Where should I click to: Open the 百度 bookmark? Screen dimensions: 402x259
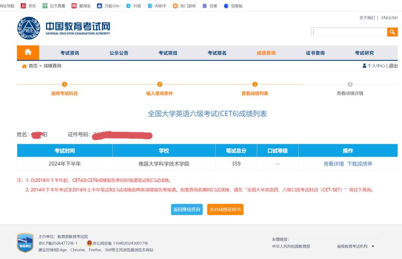[210, 6]
